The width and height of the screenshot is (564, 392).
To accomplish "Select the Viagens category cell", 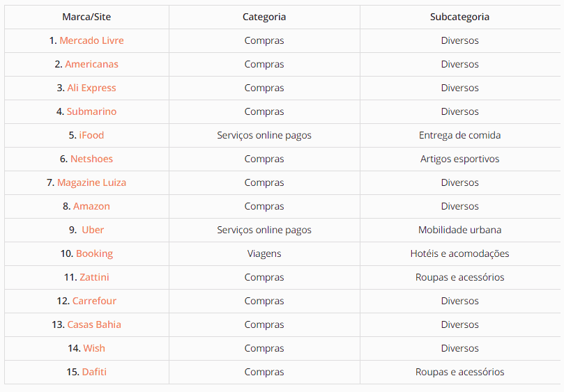I will pyautogui.click(x=264, y=253).
